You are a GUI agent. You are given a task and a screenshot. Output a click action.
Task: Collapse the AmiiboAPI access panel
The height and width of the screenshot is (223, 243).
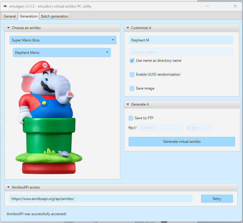pyautogui.click(x=8, y=187)
